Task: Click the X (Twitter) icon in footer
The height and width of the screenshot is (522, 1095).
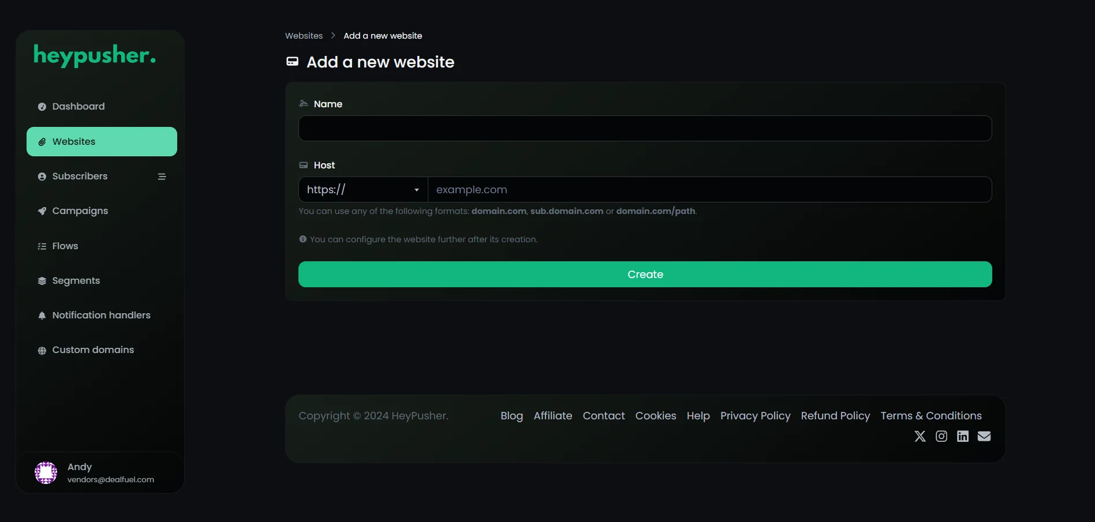Action: [920, 436]
